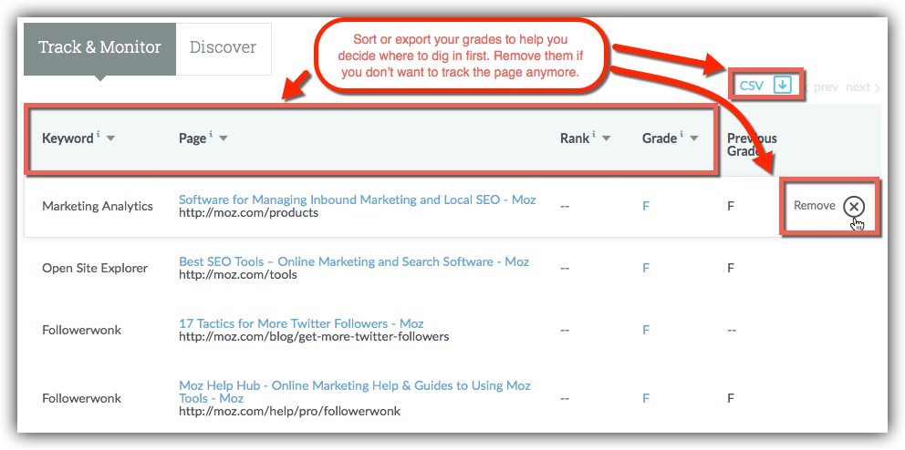Screen dimensions: 905x450
Task: Switch to the Track & Monitor tab
Action: click(x=99, y=48)
